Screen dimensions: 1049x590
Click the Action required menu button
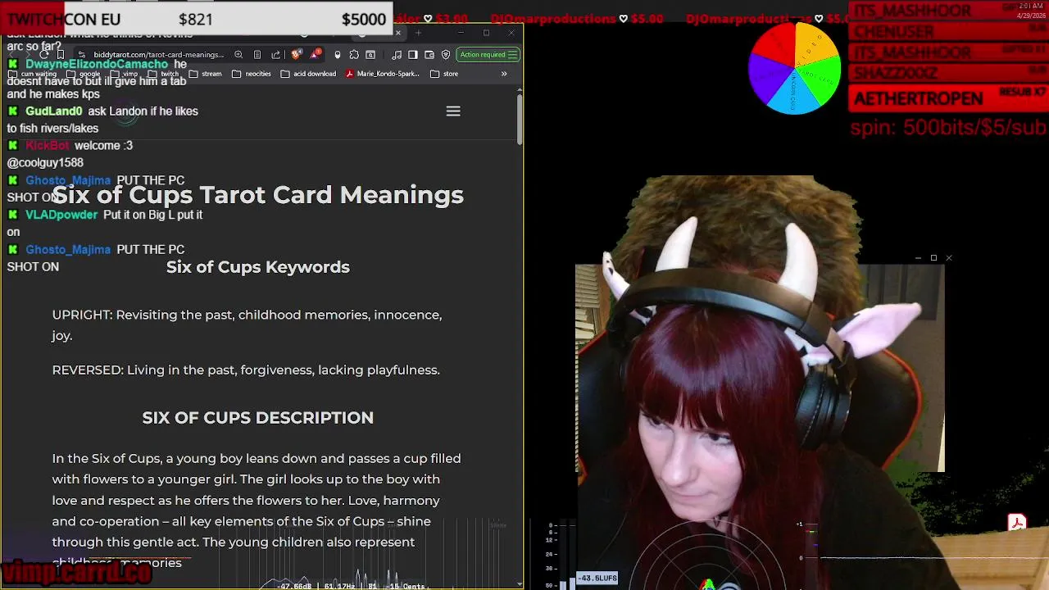point(488,55)
